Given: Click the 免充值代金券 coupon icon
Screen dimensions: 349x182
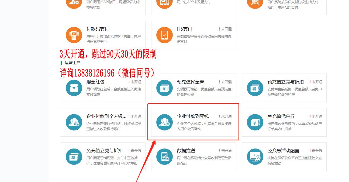Looking at the screenshot, I should (x=255, y=122).
